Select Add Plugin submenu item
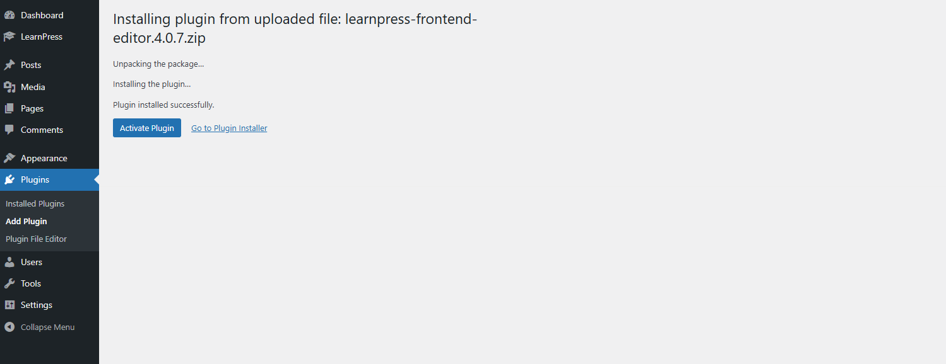This screenshot has width=946, height=364. coord(27,221)
